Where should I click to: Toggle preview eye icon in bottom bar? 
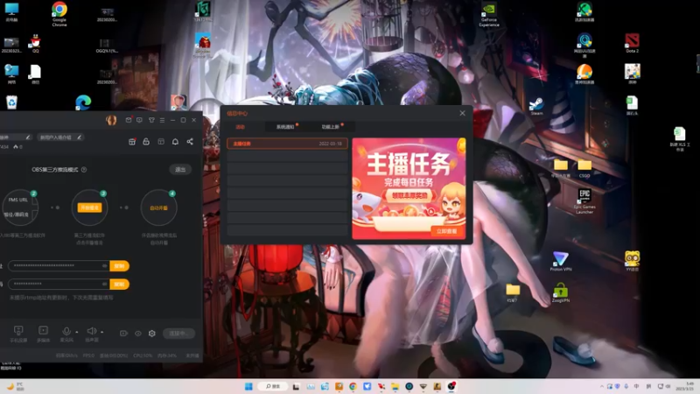(x=138, y=334)
